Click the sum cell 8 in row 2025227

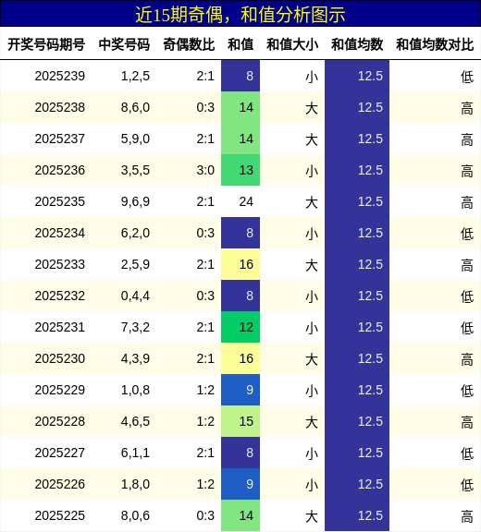(240, 453)
